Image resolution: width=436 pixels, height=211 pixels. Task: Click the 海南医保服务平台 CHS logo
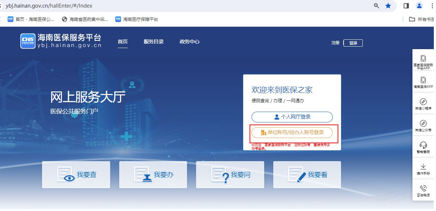[x=28, y=41]
